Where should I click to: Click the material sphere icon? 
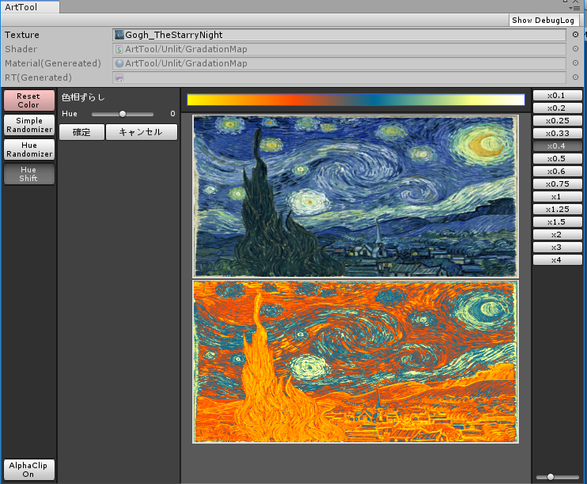[x=119, y=63]
